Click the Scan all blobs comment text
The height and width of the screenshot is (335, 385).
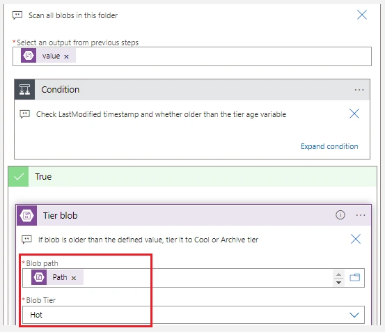(73, 15)
